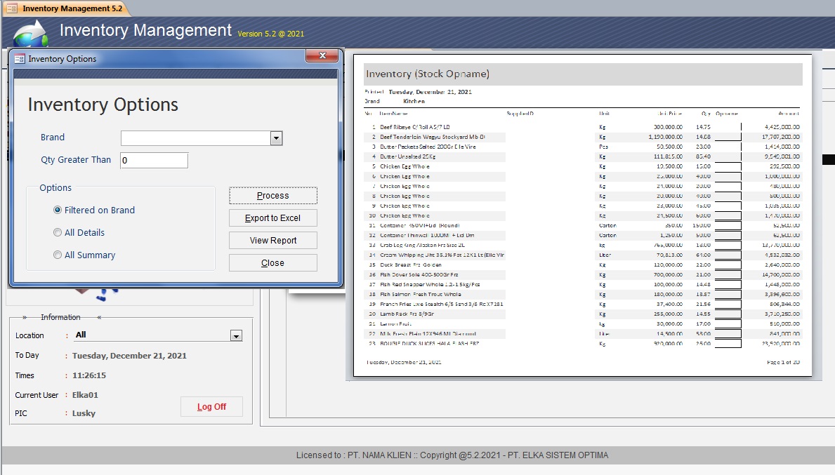The width and height of the screenshot is (835, 475).
Task: Click Export to Excel
Action: pos(272,218)
